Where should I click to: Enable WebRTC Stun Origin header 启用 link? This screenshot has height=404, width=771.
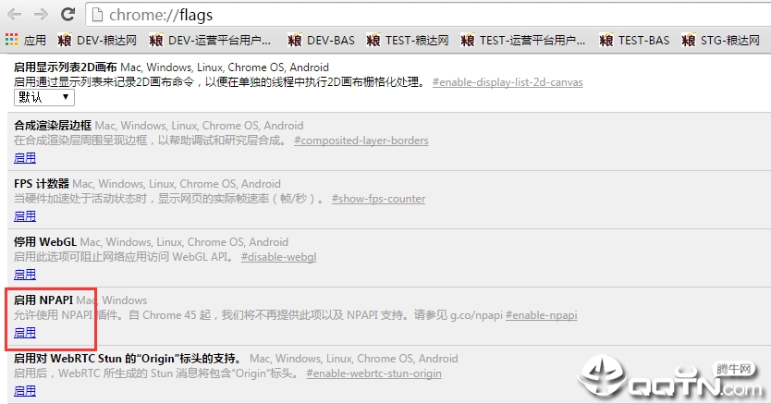(25, 391)
